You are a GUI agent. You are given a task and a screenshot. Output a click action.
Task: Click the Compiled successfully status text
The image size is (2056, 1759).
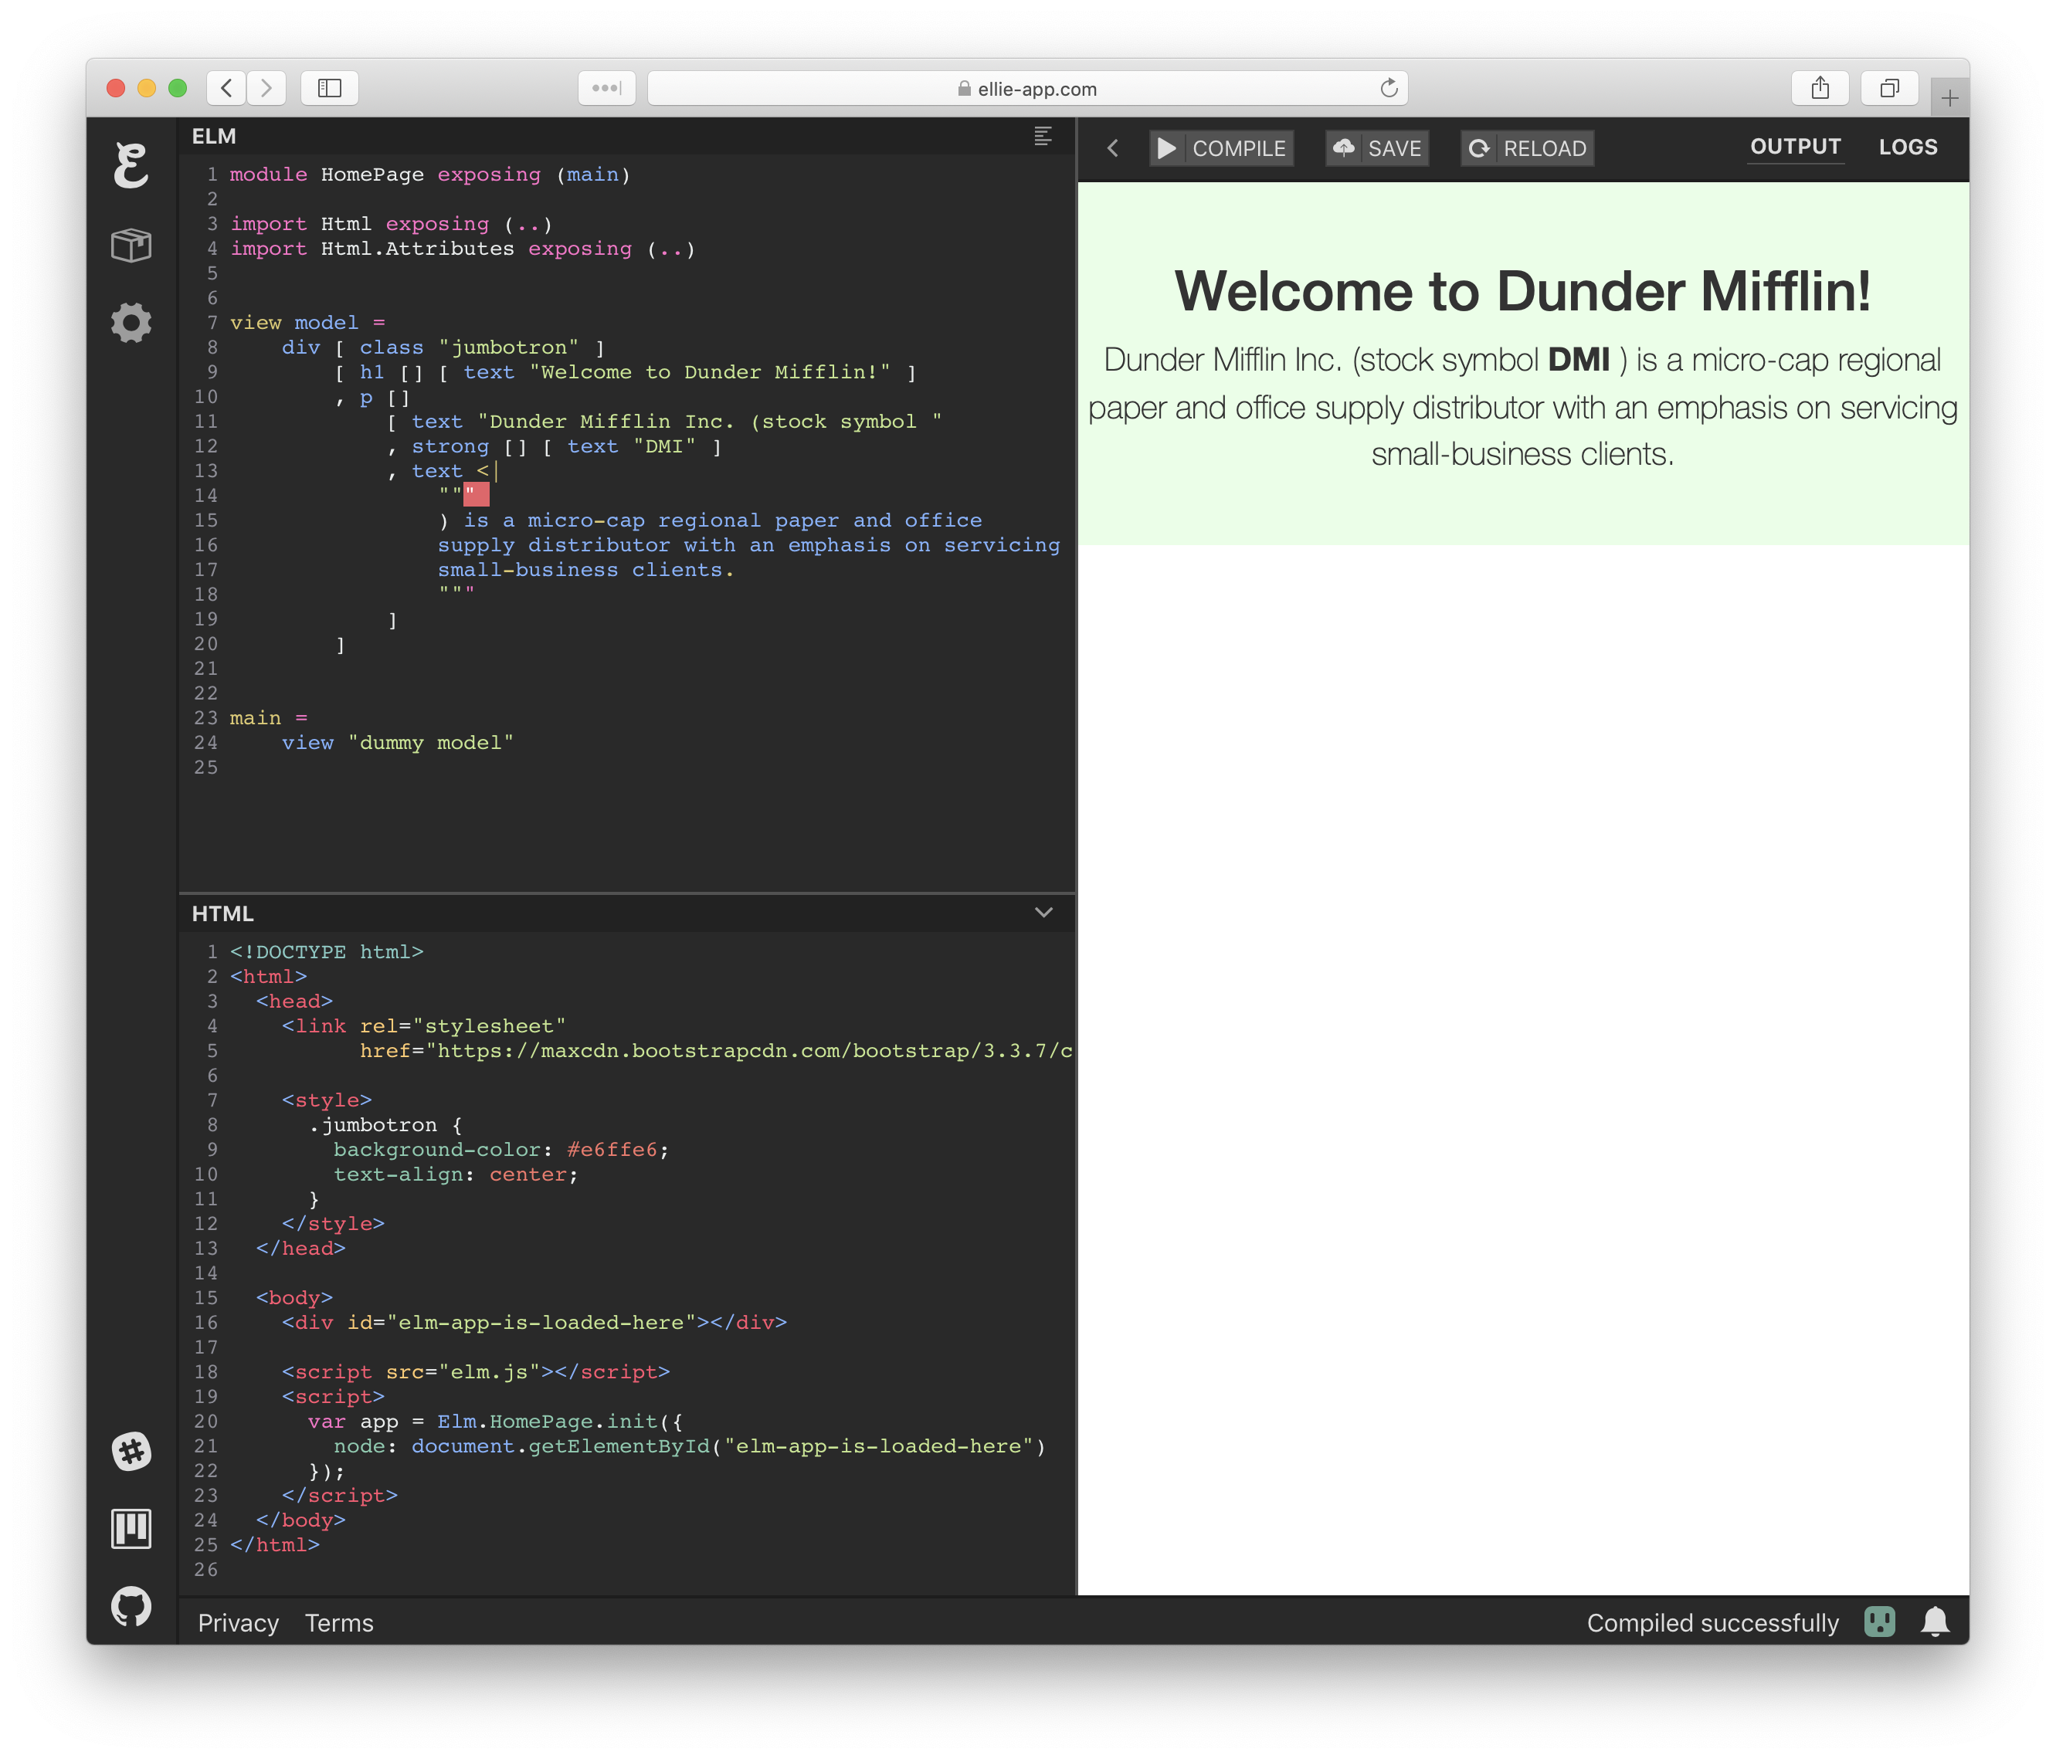[x=1712, y=1623]
